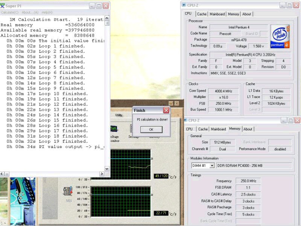The image size is (301, 226).
Task: Open the Calculate(C) menu in Super PI
Action: point(10,12)
